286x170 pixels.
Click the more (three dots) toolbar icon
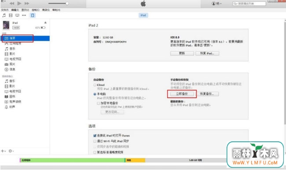point(24,15)
